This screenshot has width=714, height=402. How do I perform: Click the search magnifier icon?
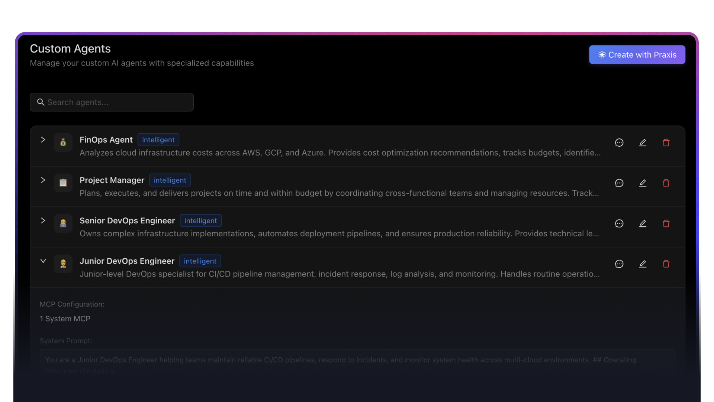click(x=41, y=102)
